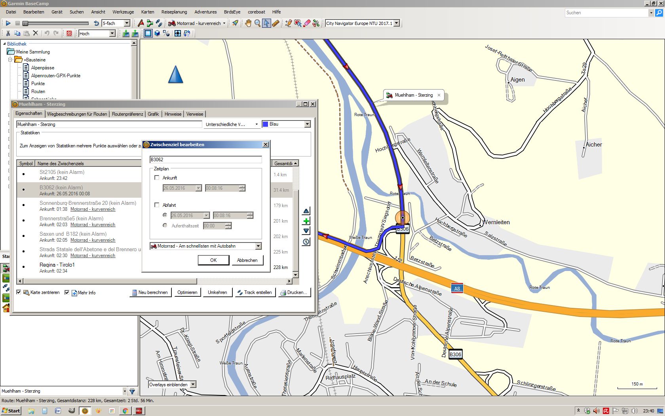Click the Abbrechen button
This screenshot has height=416, width=665.
tap(247, 260)
